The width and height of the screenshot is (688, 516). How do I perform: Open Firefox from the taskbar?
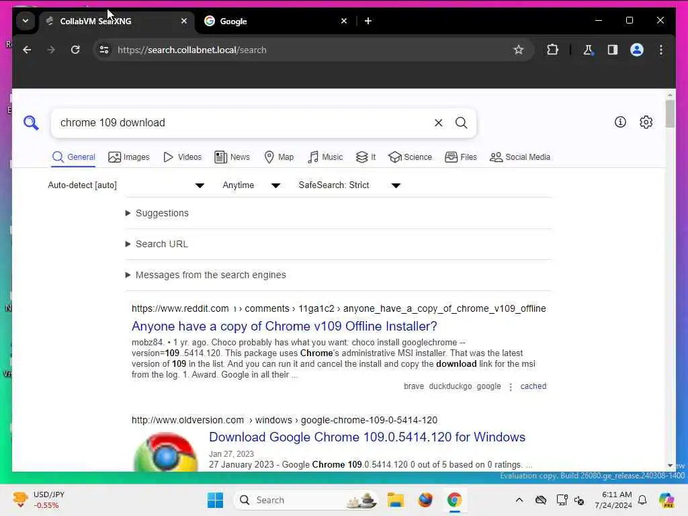pyautogui.click(x=425, y=500)
